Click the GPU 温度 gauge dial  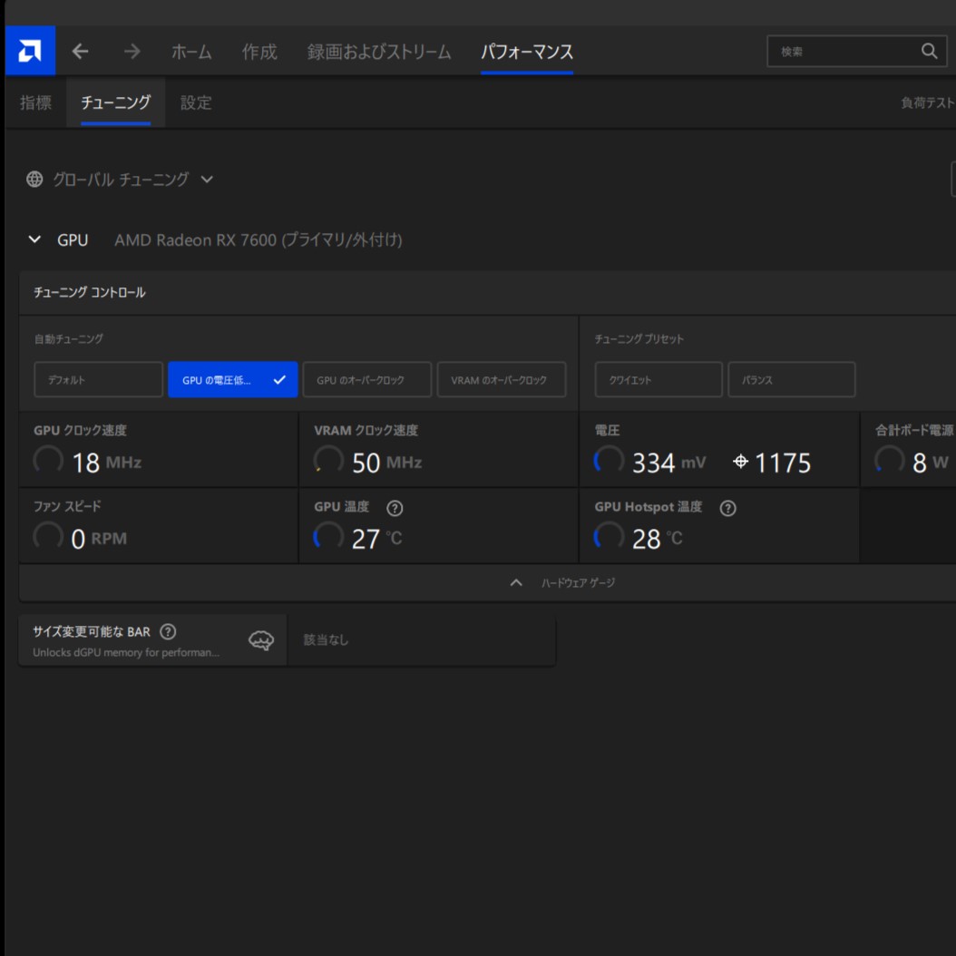[x=328, y=537]
